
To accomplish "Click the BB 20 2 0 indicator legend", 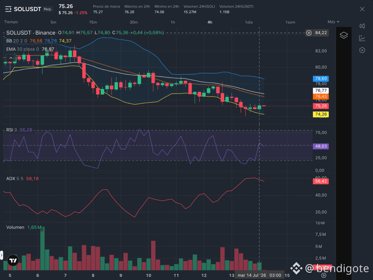I will [x=17, y=41].
